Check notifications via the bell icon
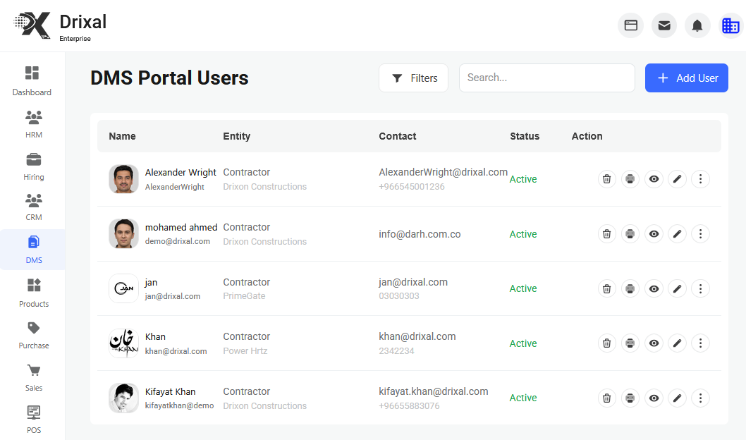The height and width of the screenshot is (440, 746). tap(697, 25)
